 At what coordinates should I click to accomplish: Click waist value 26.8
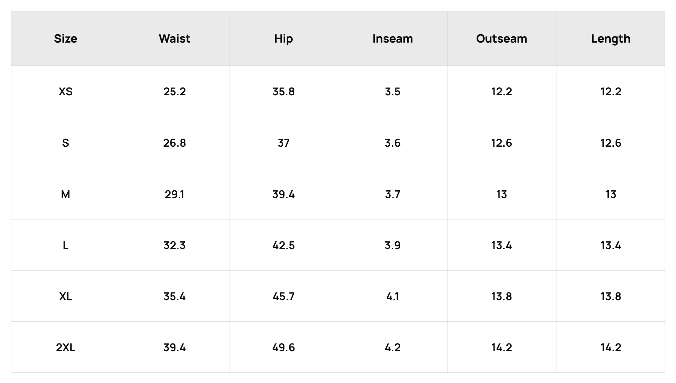[x=174, y=143]
